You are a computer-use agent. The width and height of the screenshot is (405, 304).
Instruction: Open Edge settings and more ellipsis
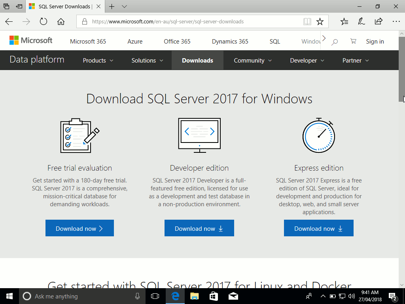[x=396, y=21]
